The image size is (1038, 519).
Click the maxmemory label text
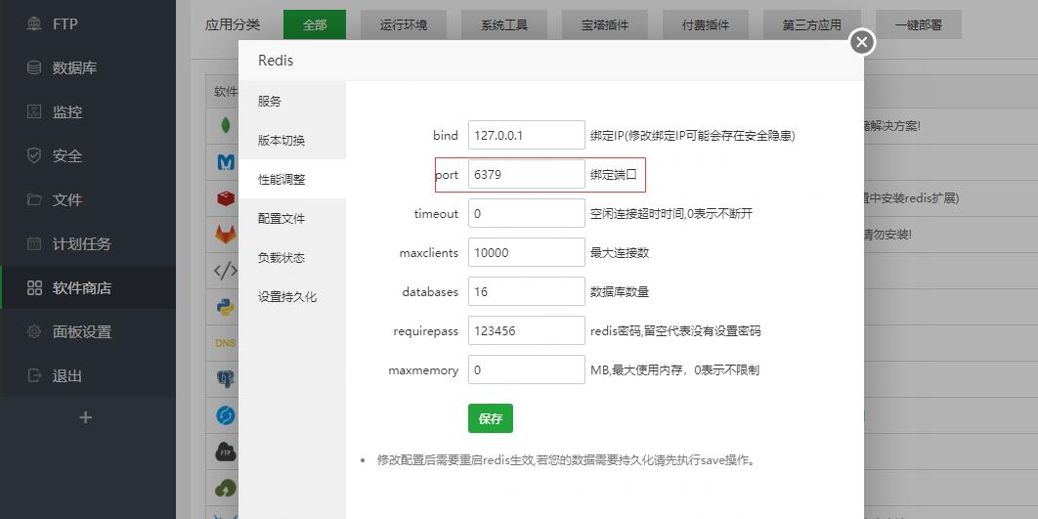(423, 370)
